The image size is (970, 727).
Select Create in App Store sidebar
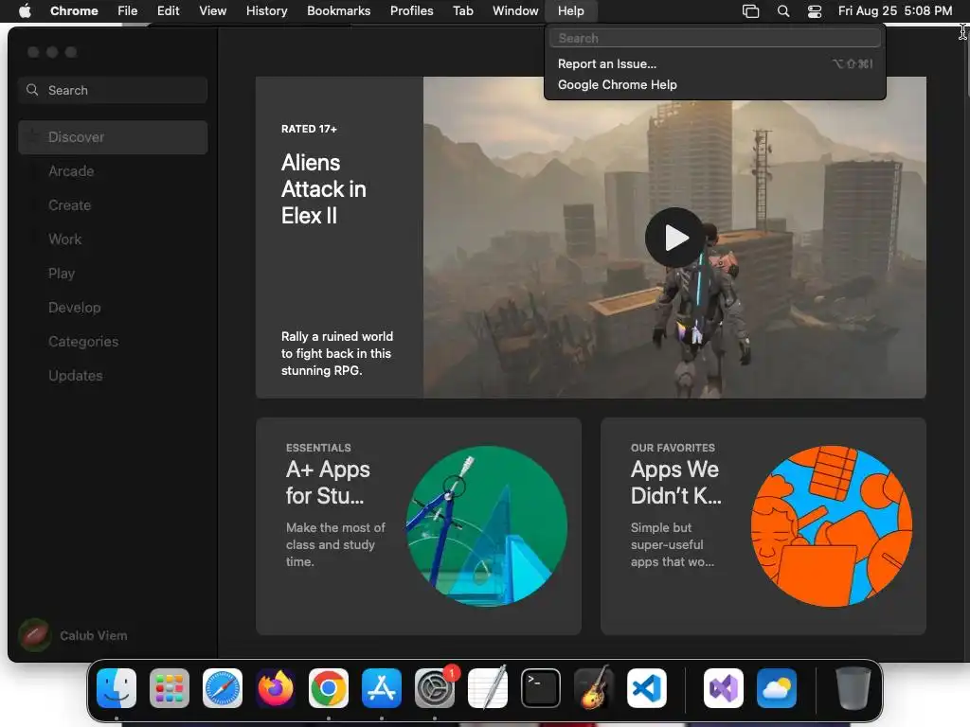(x=113, y=205)
